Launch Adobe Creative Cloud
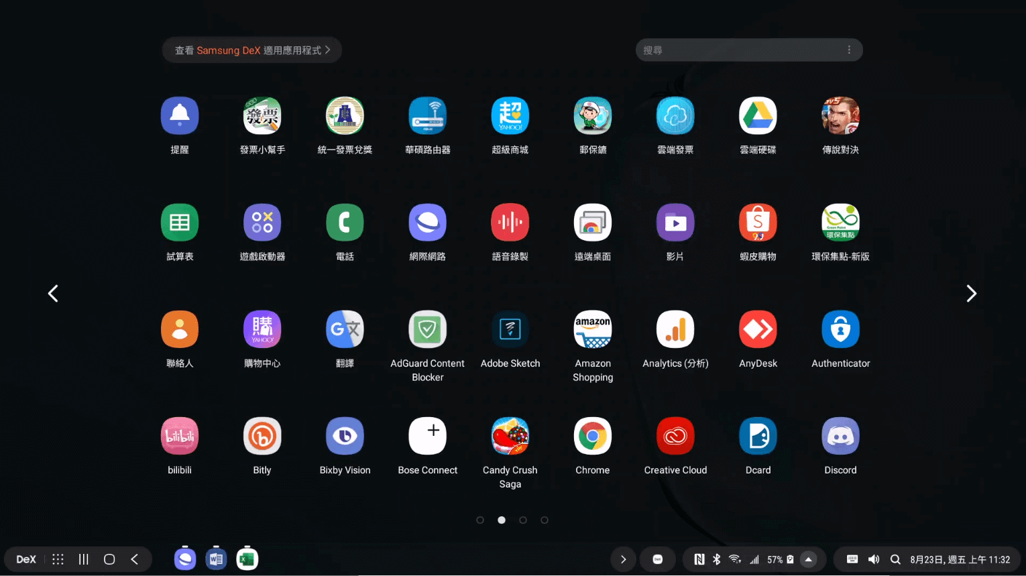The image size is (1026, 576). [x=675, y=436]
